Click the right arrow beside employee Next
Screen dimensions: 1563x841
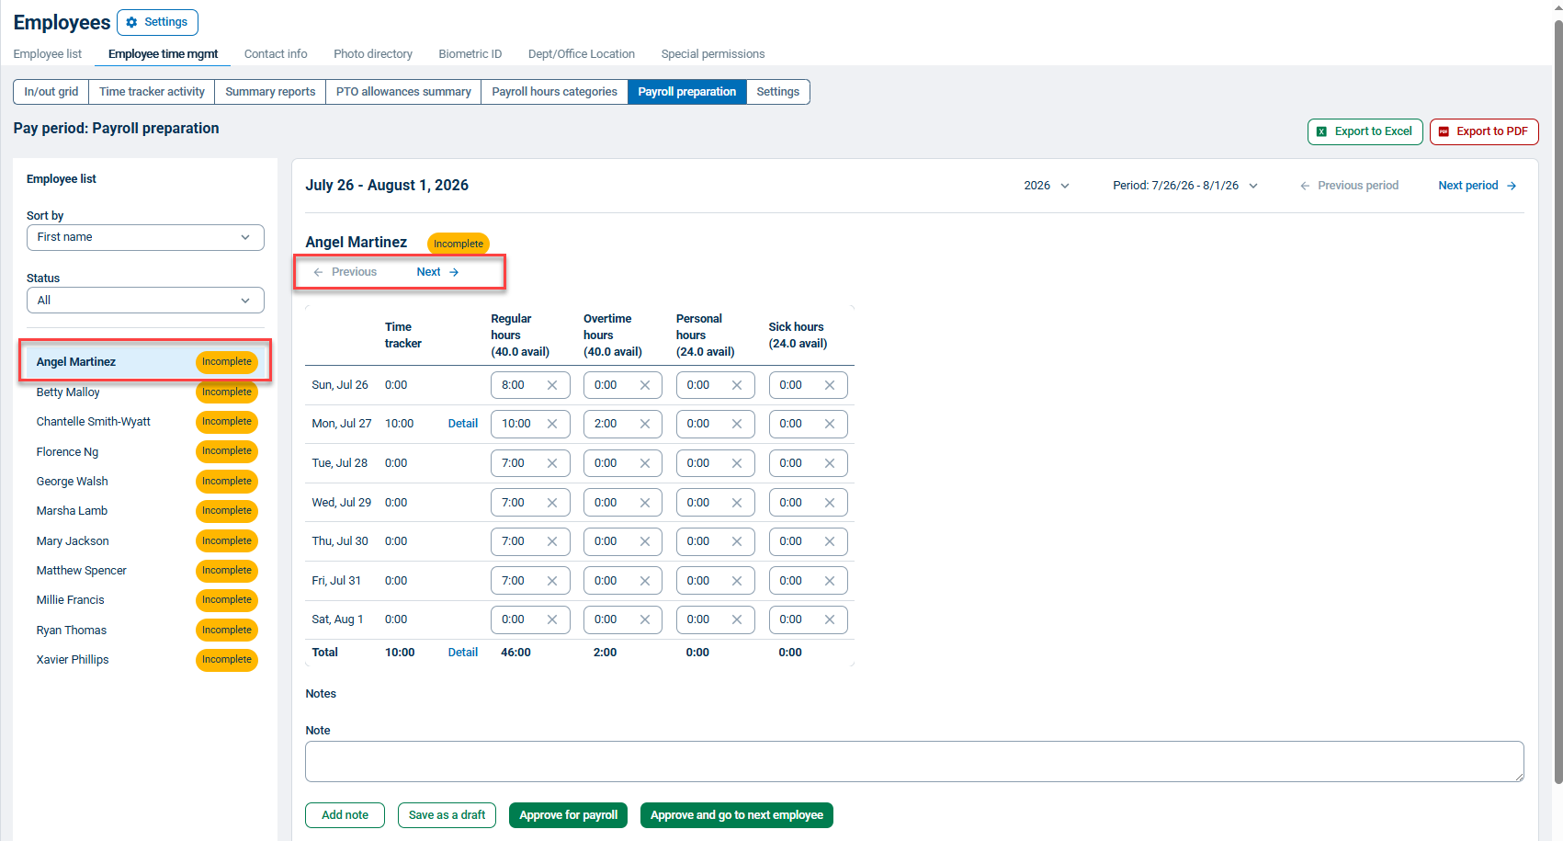pyautogui.click(x=454, y=272)
